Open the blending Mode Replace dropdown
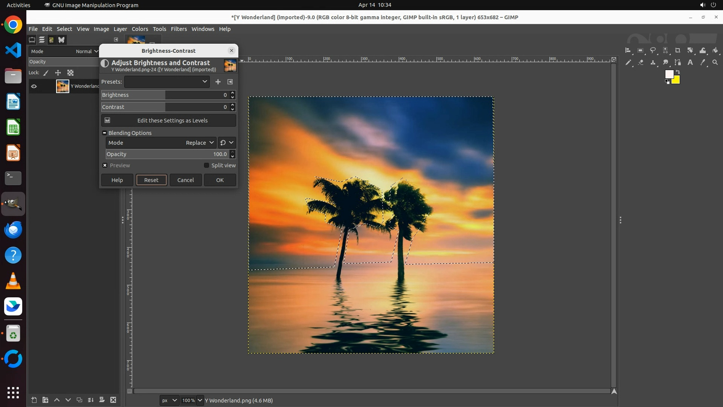723x407 pixels. pos(200,143)
